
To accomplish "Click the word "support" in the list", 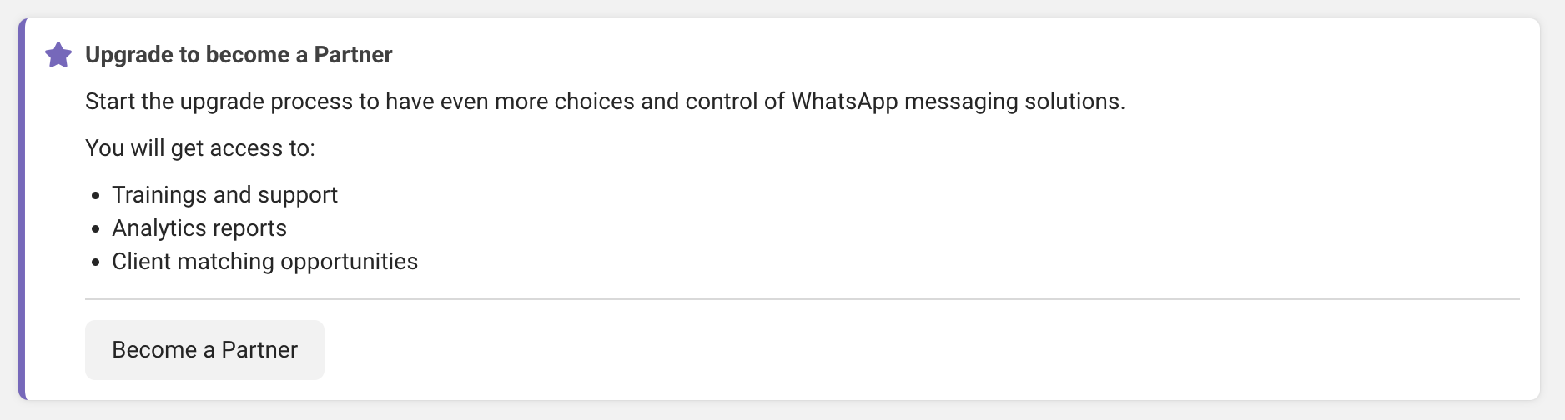I will 298,195.
